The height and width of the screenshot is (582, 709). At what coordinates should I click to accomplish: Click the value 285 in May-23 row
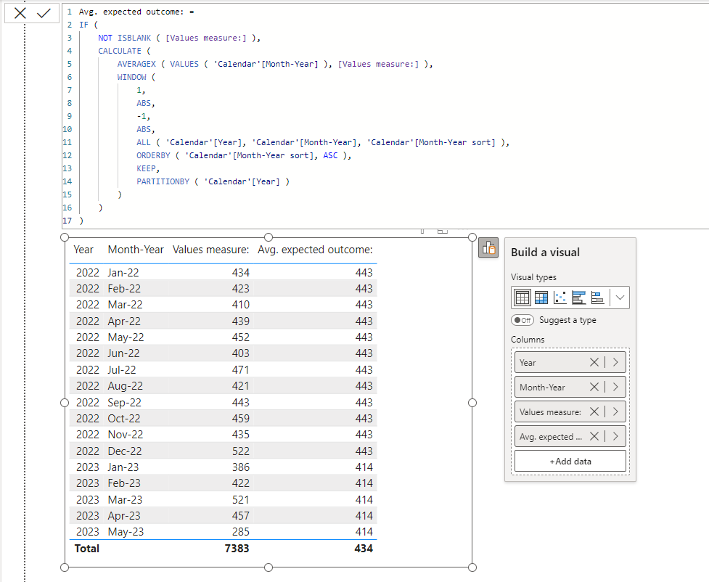coord(240,532)
